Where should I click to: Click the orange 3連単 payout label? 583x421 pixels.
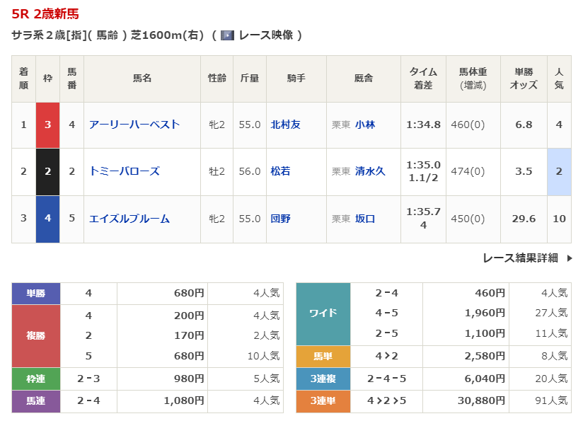coord(323,401)
